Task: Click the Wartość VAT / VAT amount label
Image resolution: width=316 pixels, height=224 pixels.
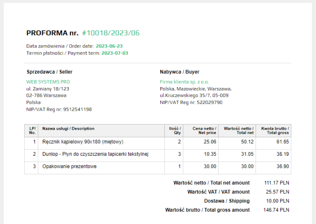Action: coord(218,192)
